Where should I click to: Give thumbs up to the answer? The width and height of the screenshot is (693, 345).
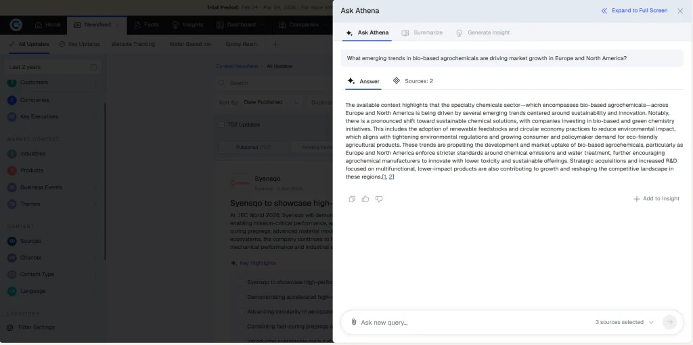365,199
